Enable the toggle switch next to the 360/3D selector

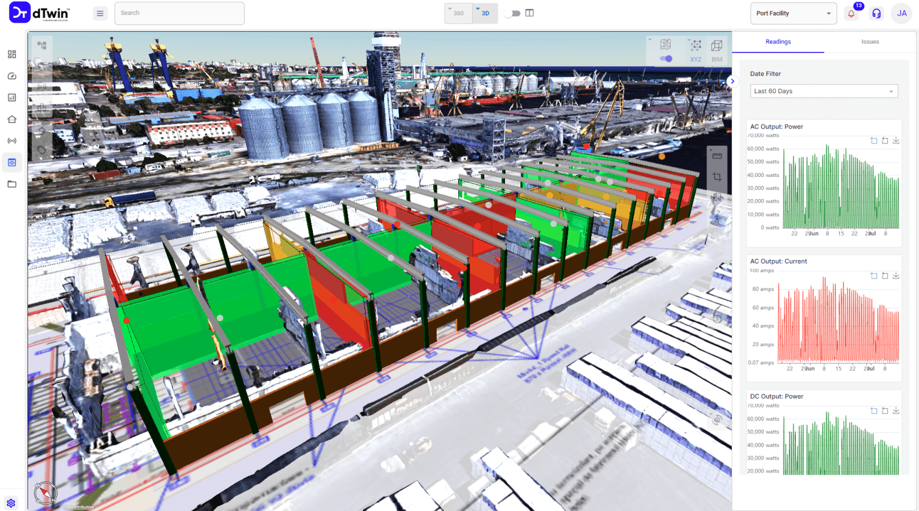(513, 13)
